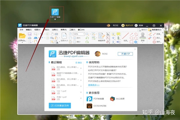Expand the Stamp dropdown arrow
This screenshot has height=120, width=180.
coord(142,43)
